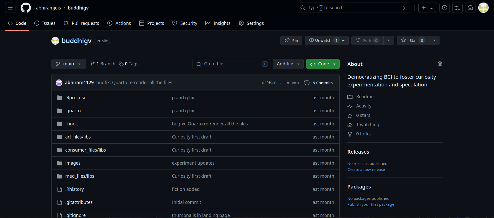Click the GitHub logo home icon
Screen dimensions: 494x218
coord(26,8)
